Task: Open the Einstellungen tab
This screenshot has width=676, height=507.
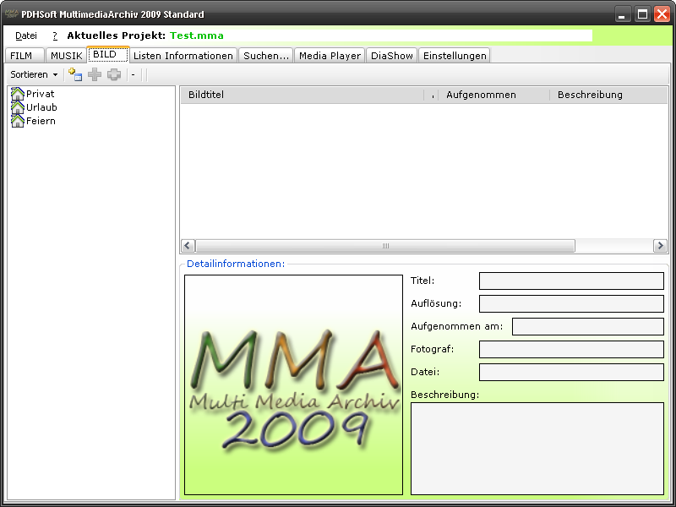Action: point(455,56)
